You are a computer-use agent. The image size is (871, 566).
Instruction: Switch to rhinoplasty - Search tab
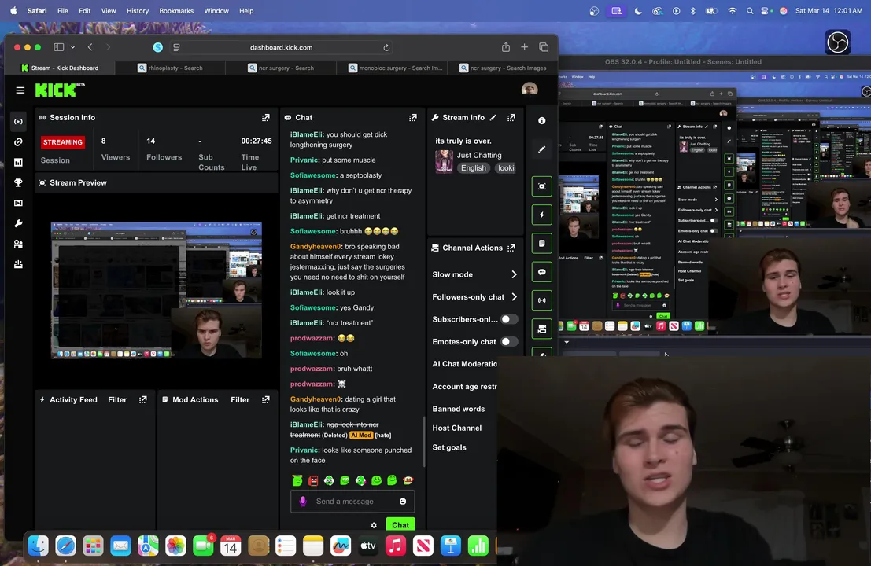170,68
